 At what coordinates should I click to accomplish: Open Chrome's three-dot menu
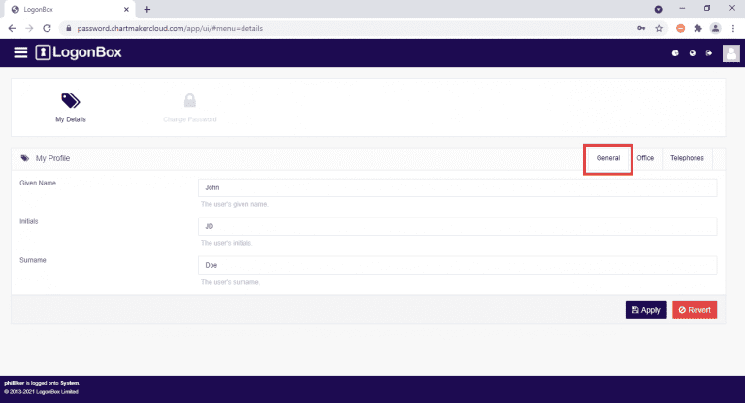(732, 28)
